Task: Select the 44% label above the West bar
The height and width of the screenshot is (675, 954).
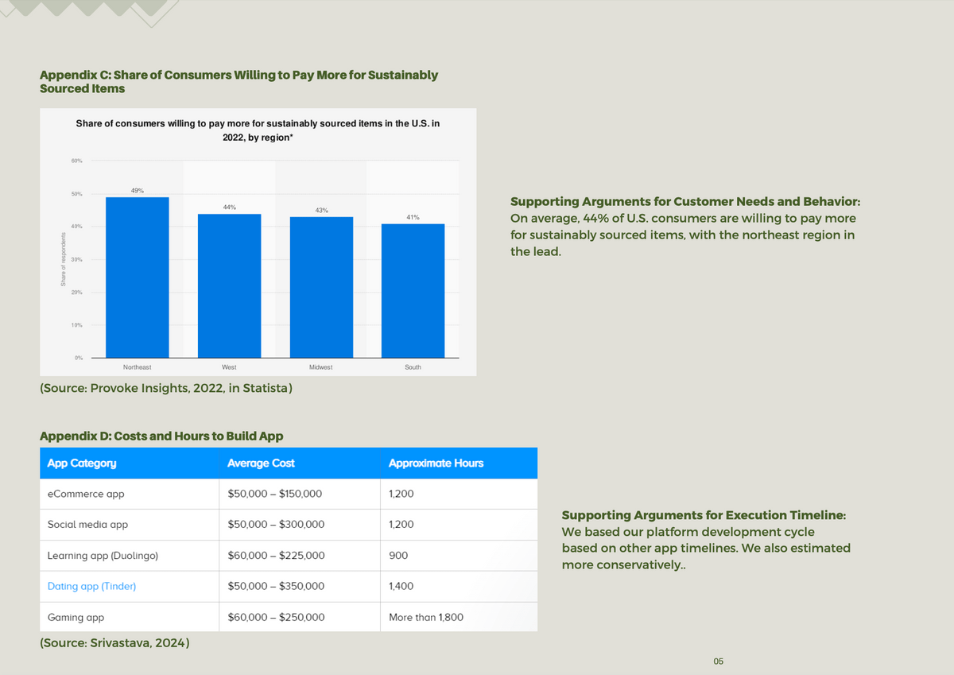Action: (230, 207)
